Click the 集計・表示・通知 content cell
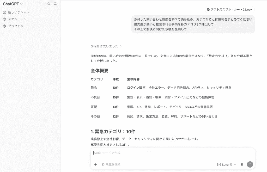 (171, 97)
